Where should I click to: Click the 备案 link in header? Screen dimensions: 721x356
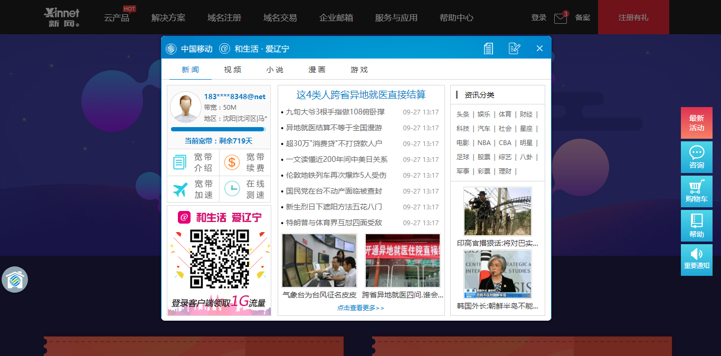[x=583, y=17]
